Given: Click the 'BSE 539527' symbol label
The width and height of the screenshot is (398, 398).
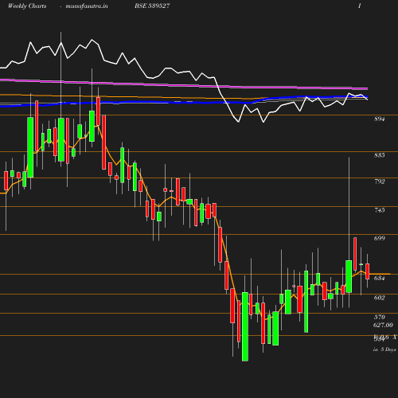Looking at the screenshot, I should (152, 6).
